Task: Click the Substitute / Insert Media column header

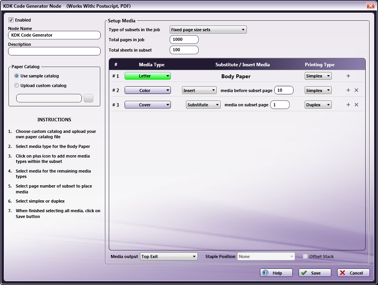Action: 243,65
